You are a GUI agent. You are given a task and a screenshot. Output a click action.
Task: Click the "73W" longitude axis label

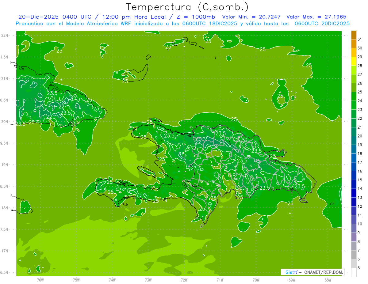coord(148,280)
